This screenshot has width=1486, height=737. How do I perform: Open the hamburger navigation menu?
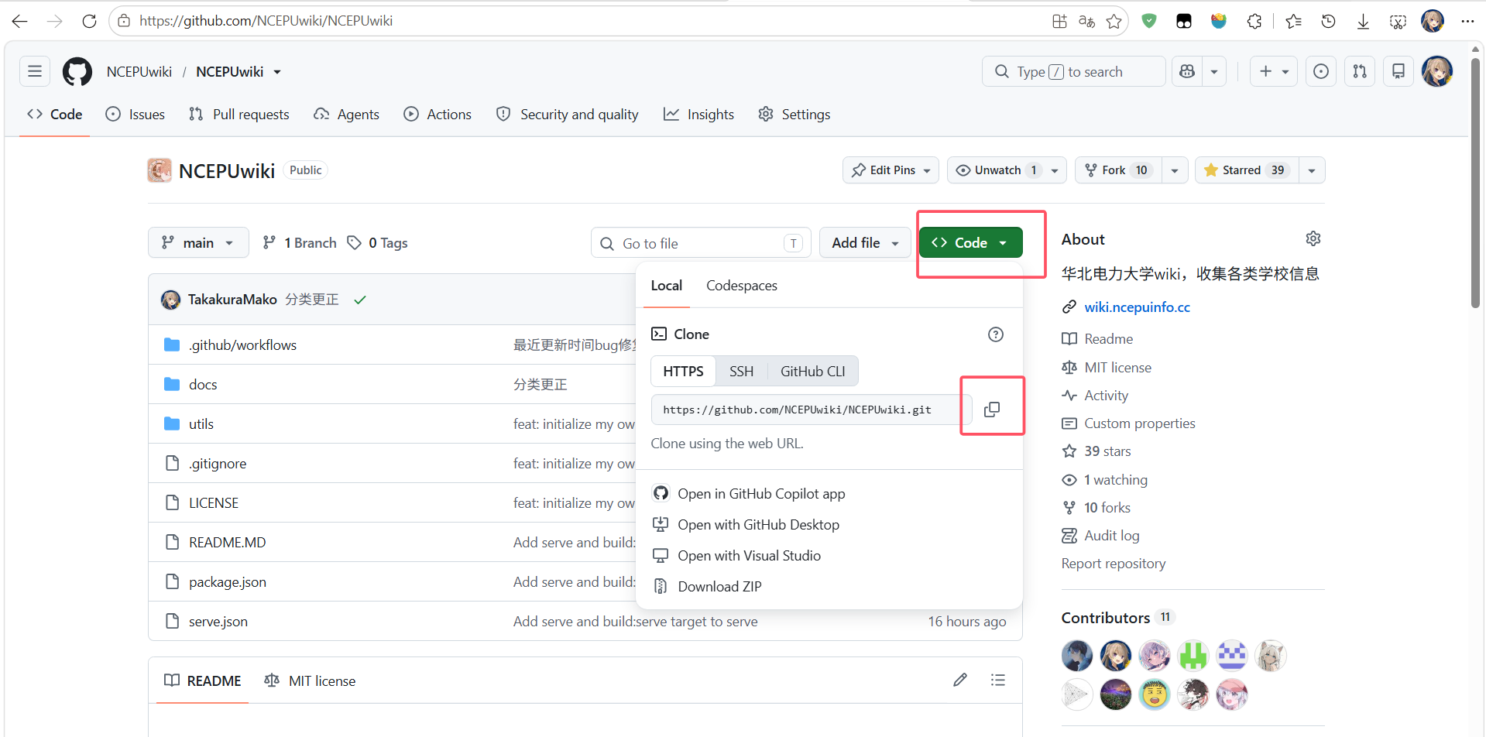(x=35, y=71)
